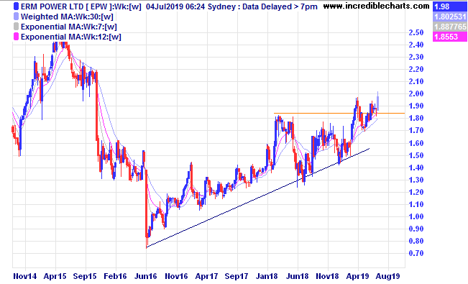Select the 'Exponential MA:Wk:7:[w]' legend label
This screenshot has width=468, height=284.
pos(68,27)
